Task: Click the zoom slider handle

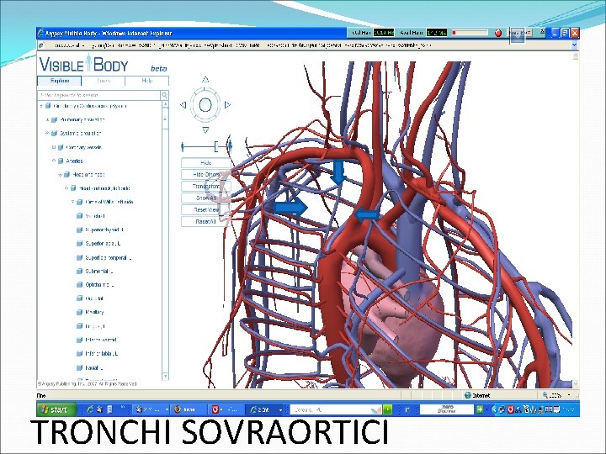Action: (x=216, y=146)
